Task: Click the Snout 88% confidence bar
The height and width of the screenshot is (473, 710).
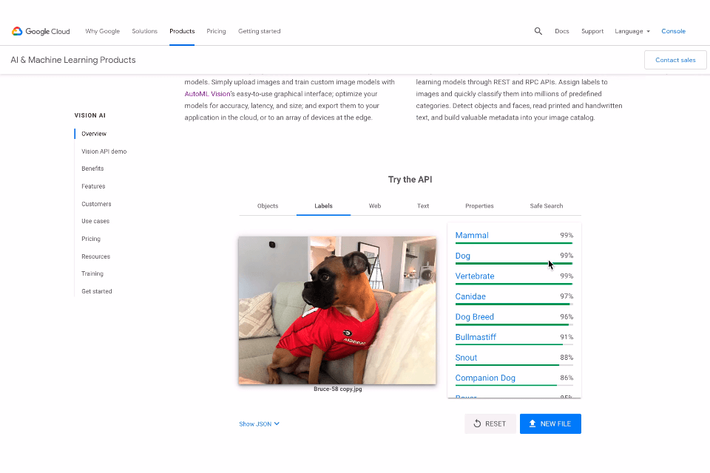Action: tap(514, 365)
